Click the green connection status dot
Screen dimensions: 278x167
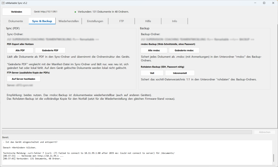tap(75, 12)
